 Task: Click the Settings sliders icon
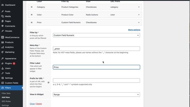point(3,78)
